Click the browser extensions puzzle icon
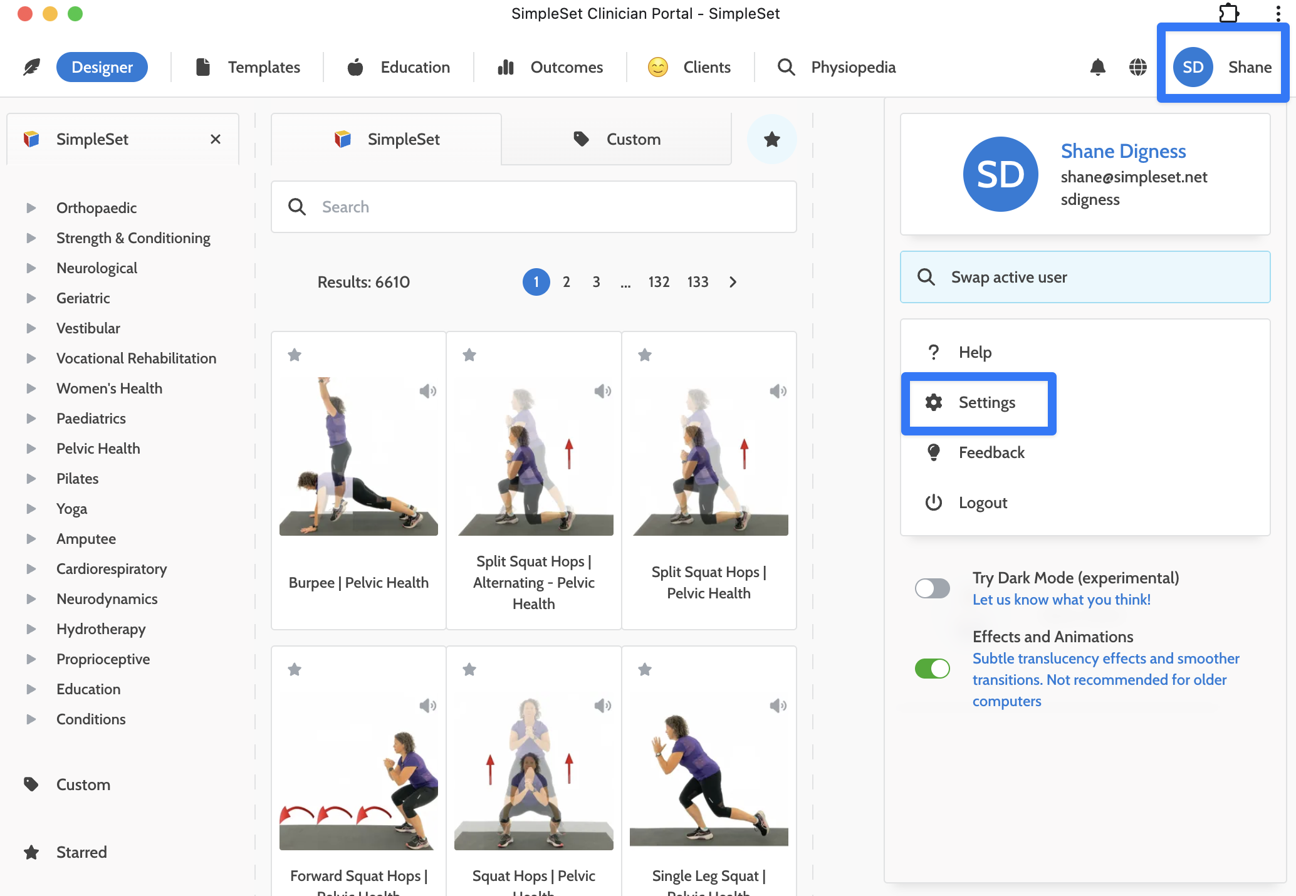1296x896 pixels. [1228, 13]
